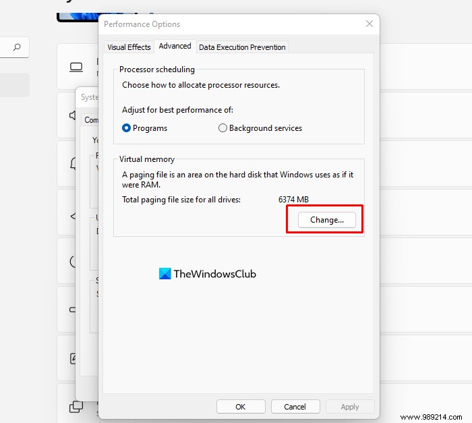
Task: Click Cancel in Performance Options
Action: (x=295, y=407)
